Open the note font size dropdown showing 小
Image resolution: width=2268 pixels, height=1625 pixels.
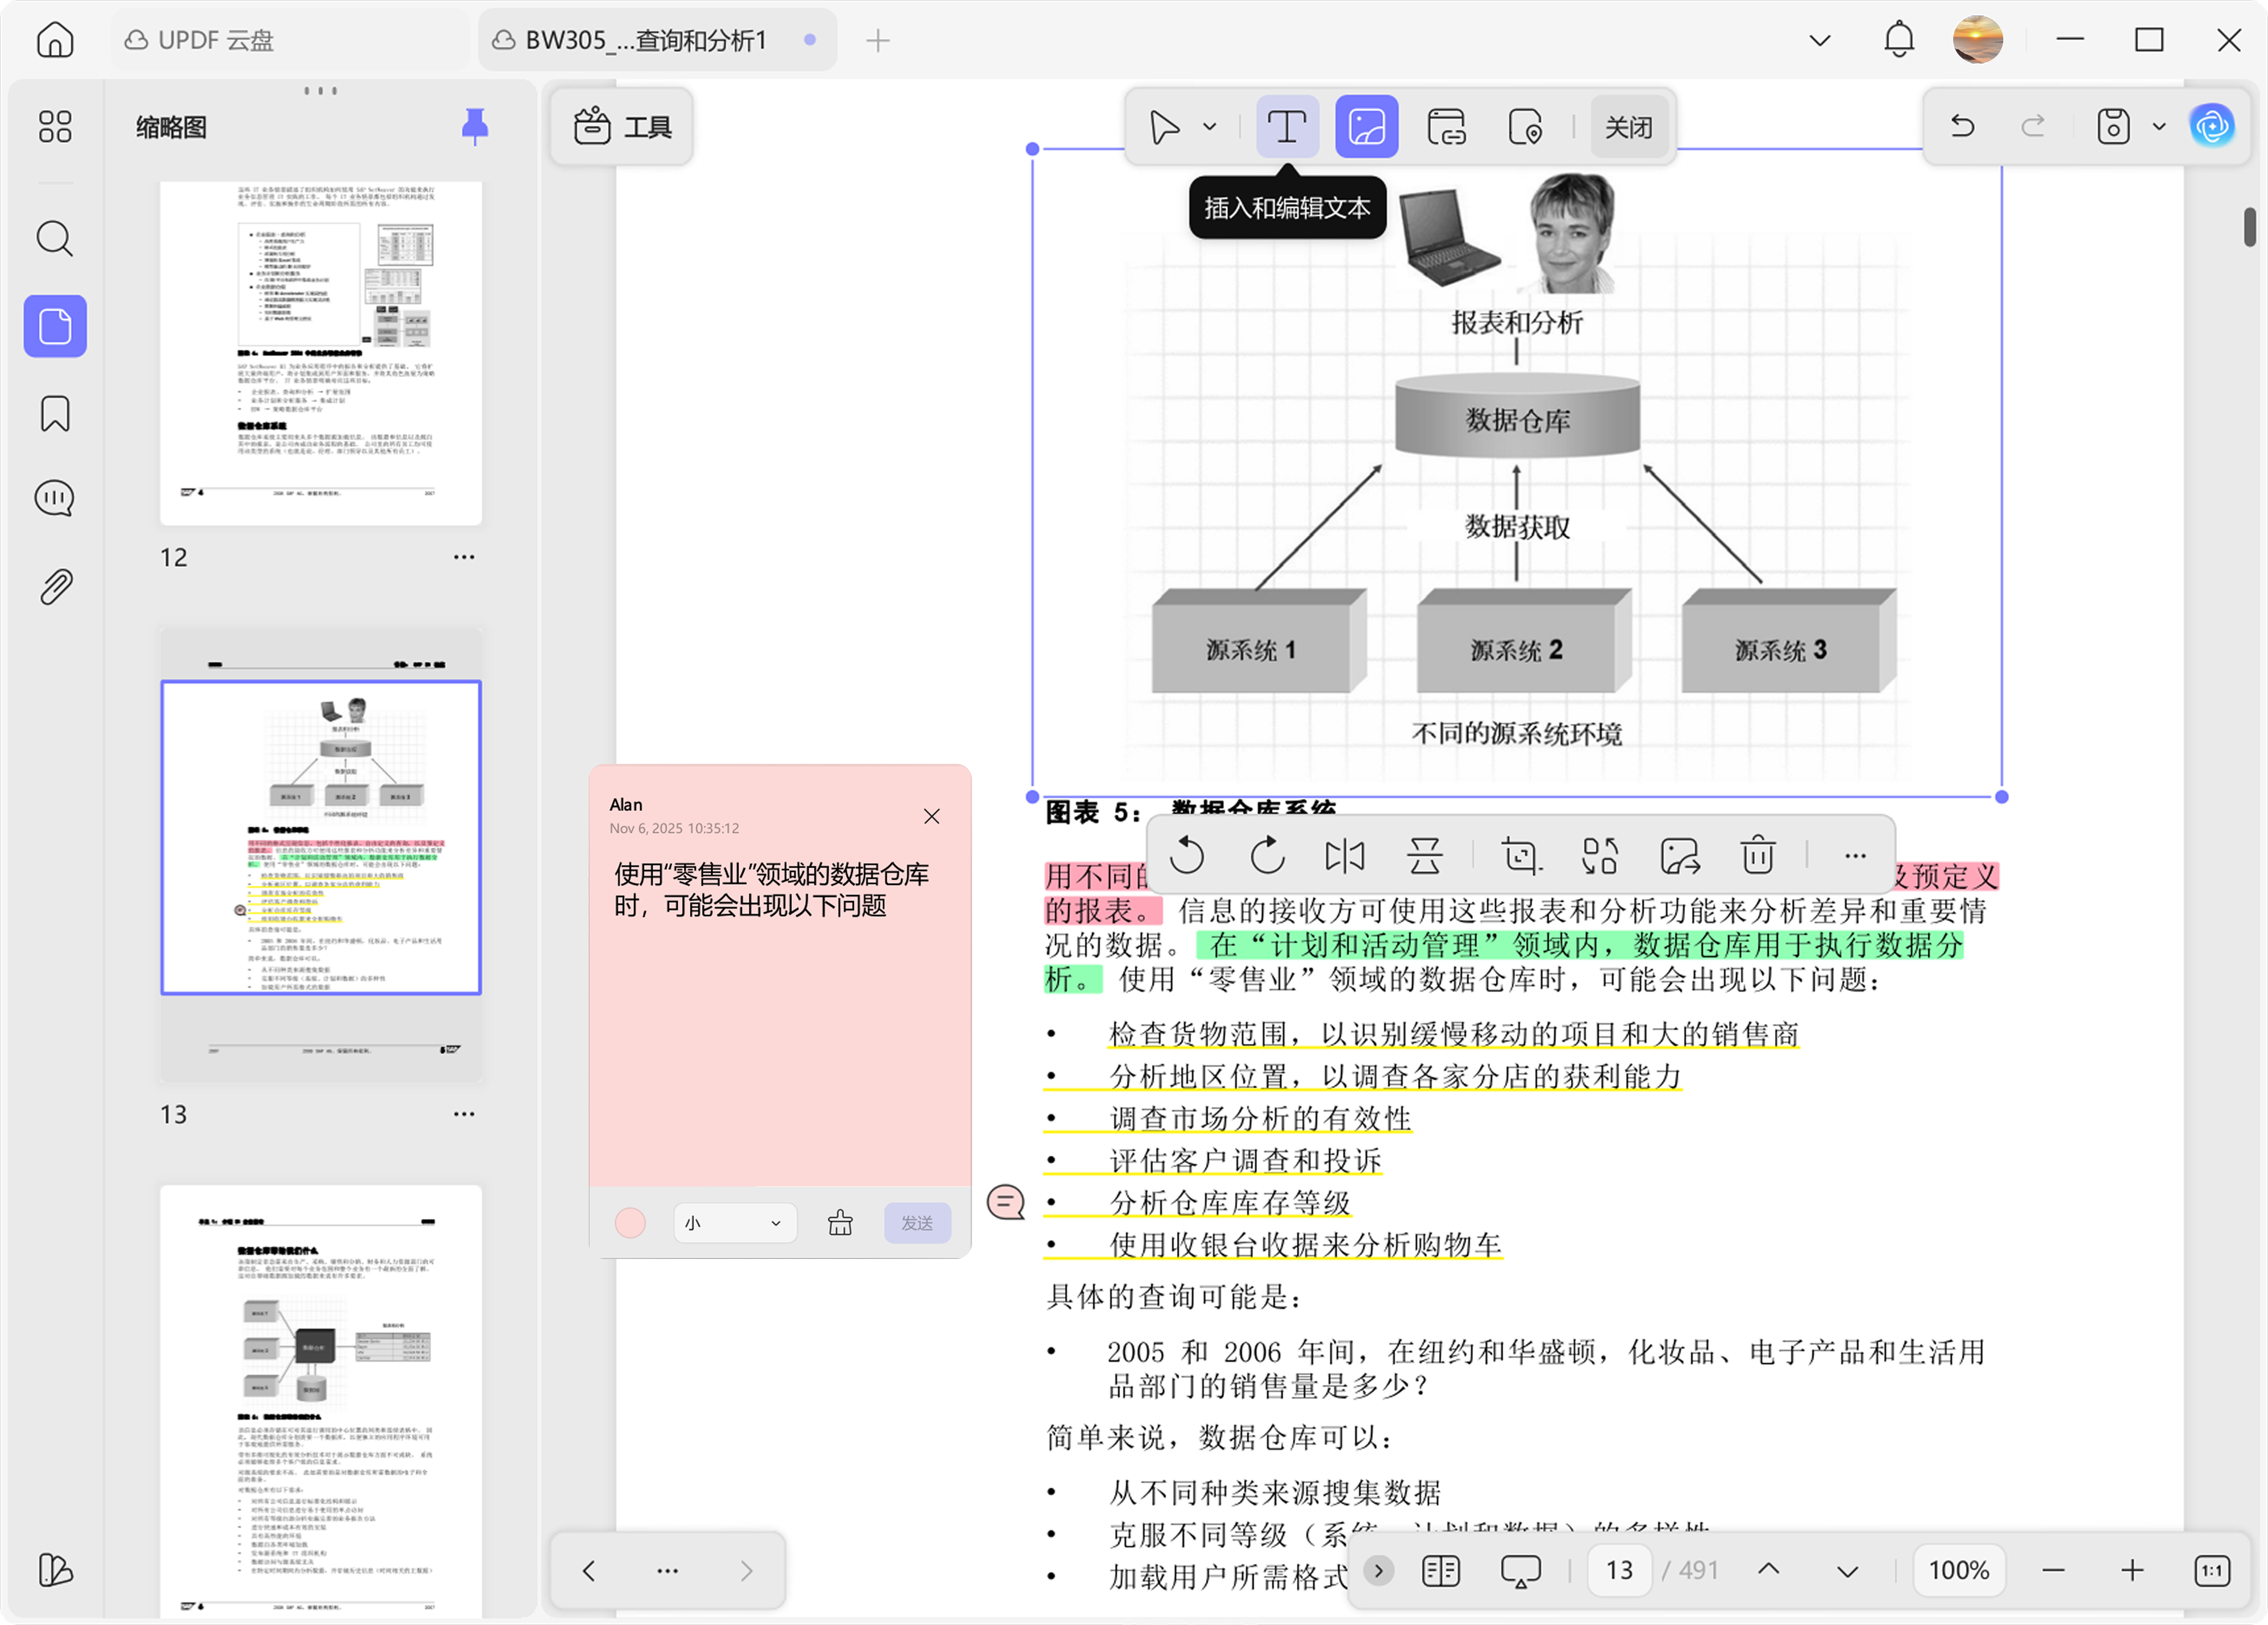(735, 1222)
